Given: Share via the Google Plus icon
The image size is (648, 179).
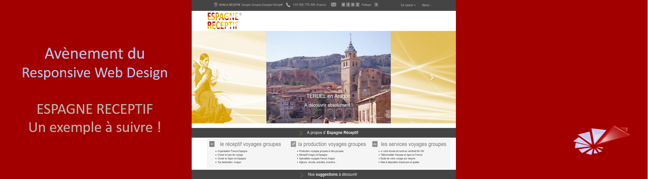Looking at the screenshot, I should 357,5.
